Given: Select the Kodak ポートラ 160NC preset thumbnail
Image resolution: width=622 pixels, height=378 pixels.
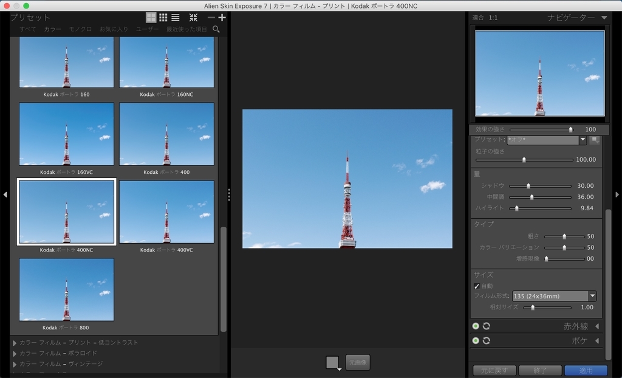Looking at the screenshot, I should click(166, 63).
